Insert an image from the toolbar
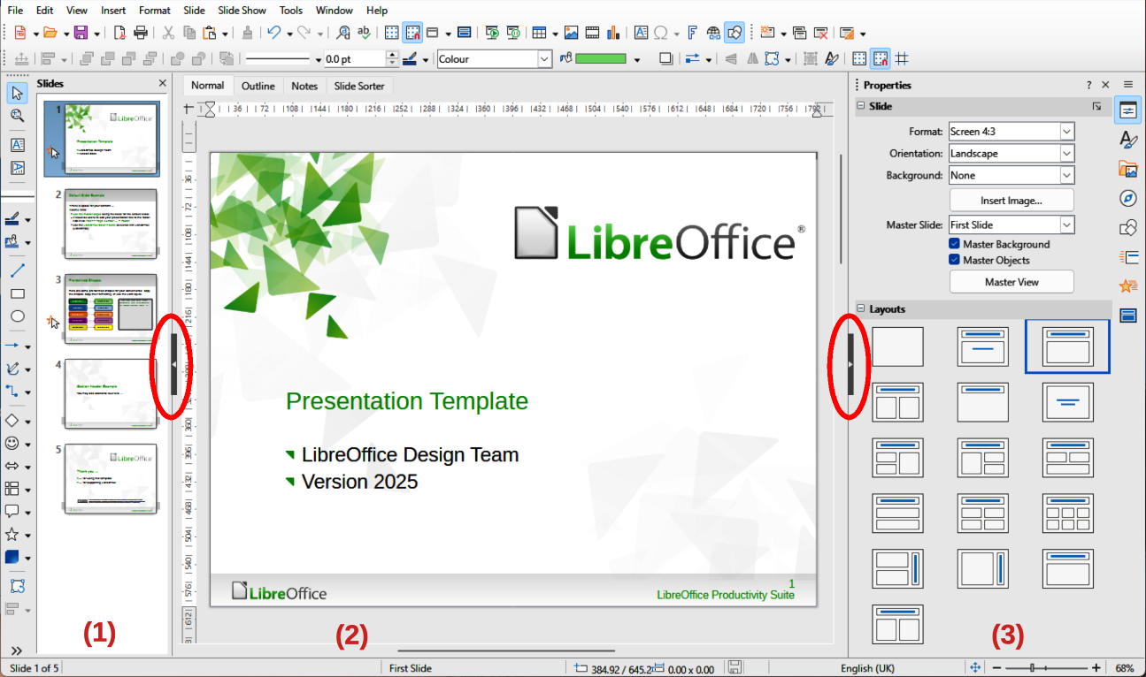Image resolution: width=1146 pixels, height=677 pixels. [571, 33]
